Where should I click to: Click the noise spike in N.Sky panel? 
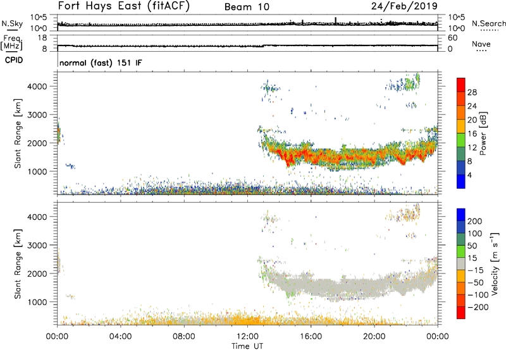tap(336, 20)
